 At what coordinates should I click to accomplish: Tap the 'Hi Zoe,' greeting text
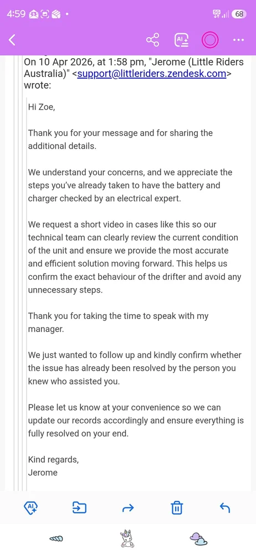pyautogui.click(x=42, y=107)
